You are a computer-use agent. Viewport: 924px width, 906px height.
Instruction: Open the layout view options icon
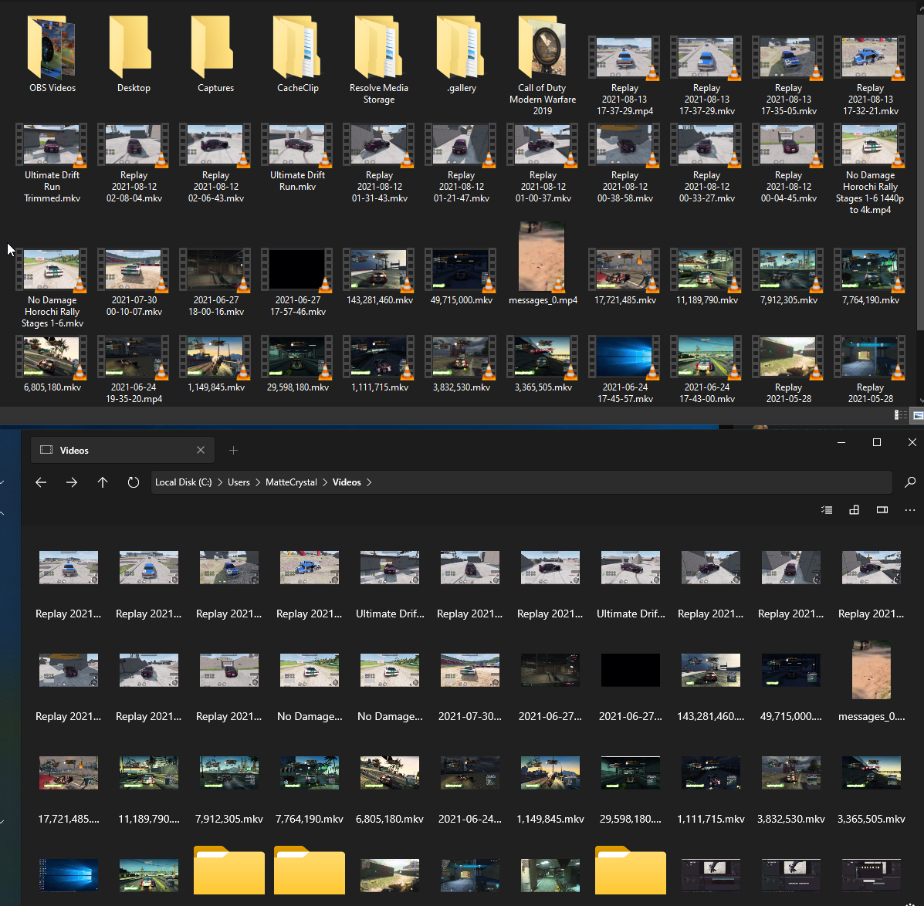pos(854,510)
